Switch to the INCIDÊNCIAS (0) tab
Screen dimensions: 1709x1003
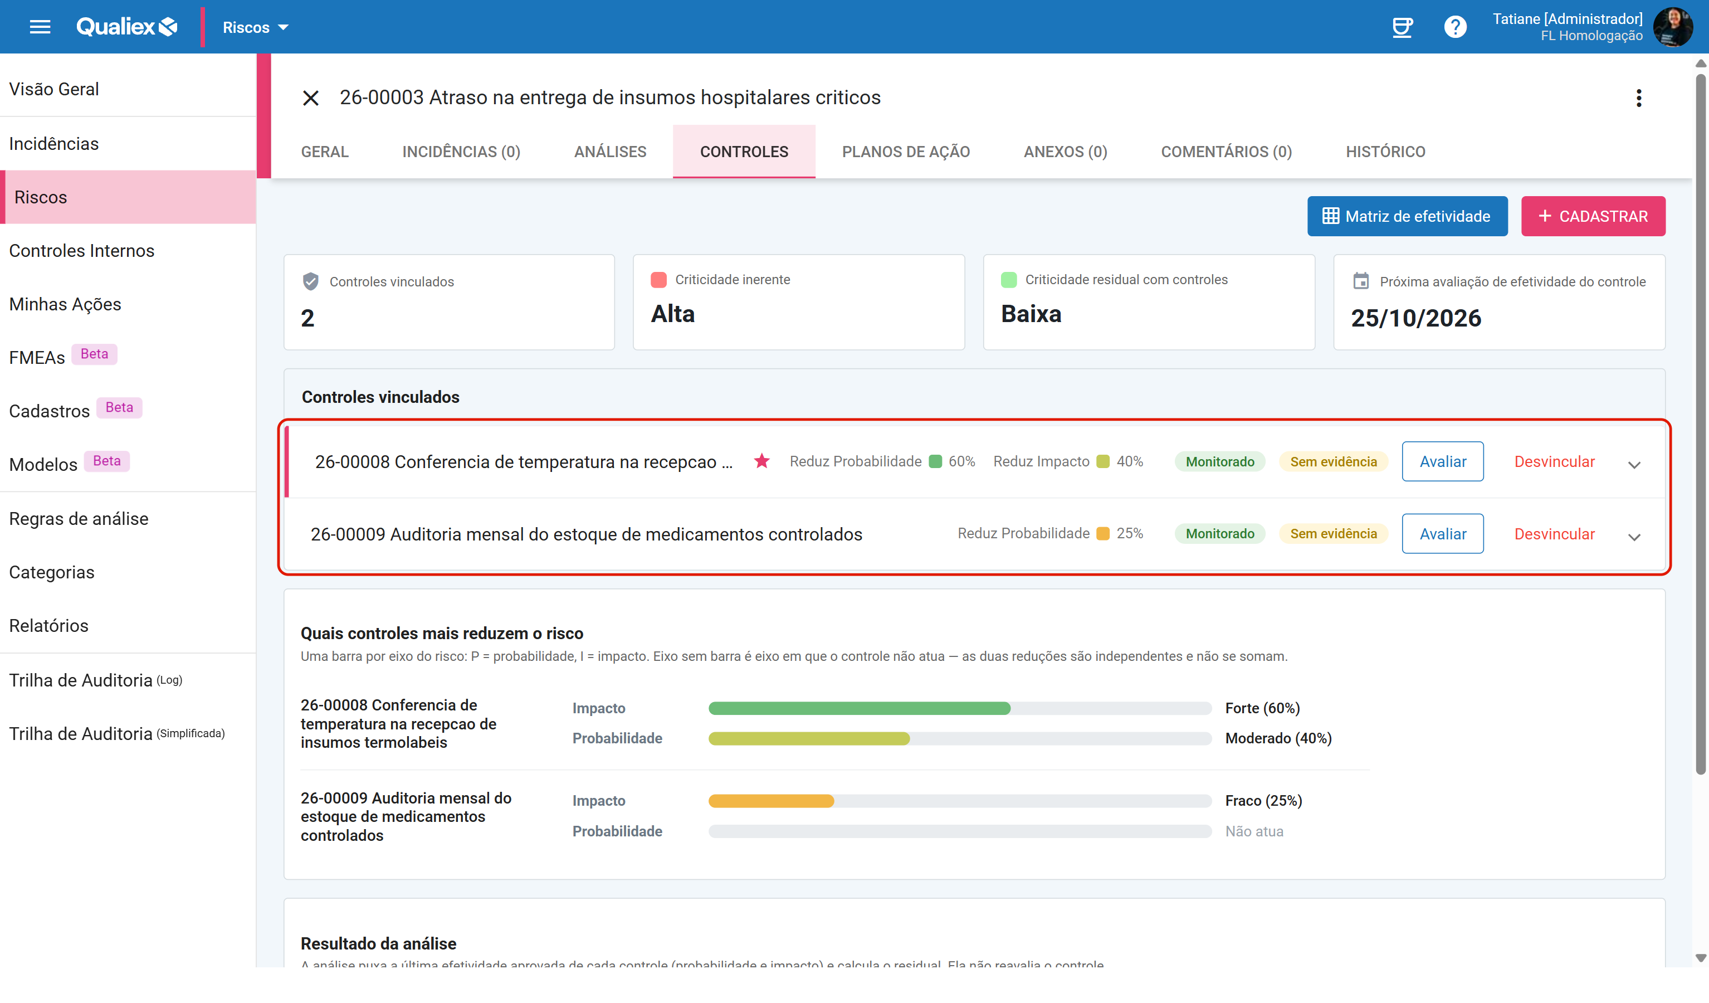click(461, 152)
